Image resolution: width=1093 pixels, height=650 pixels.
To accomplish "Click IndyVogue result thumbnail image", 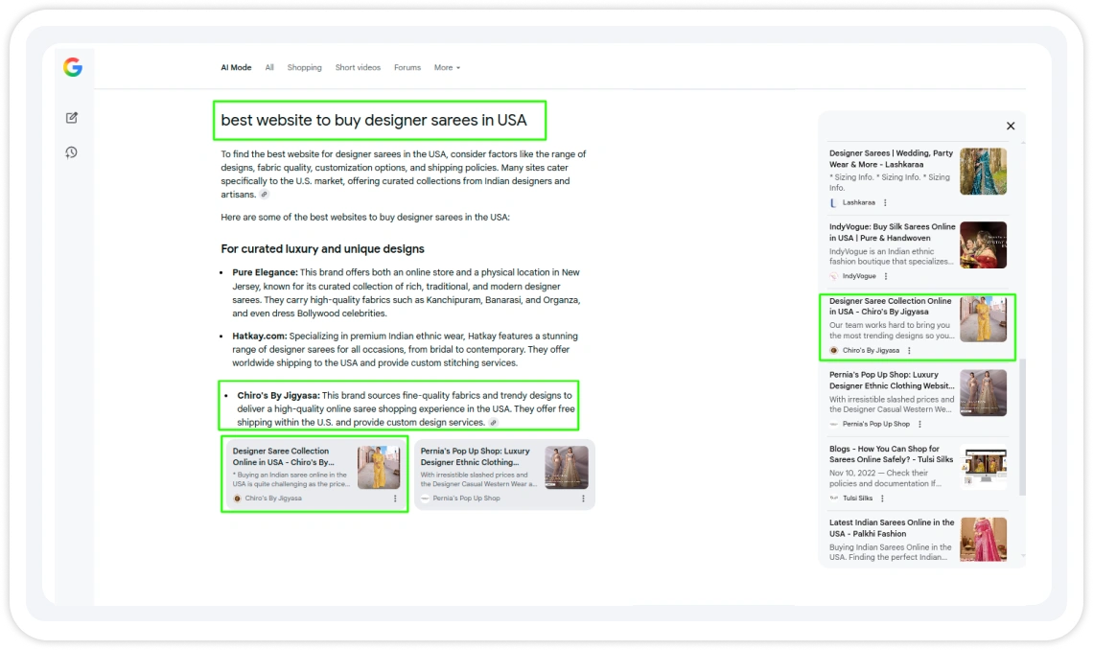I will click(x=983, y=245).
